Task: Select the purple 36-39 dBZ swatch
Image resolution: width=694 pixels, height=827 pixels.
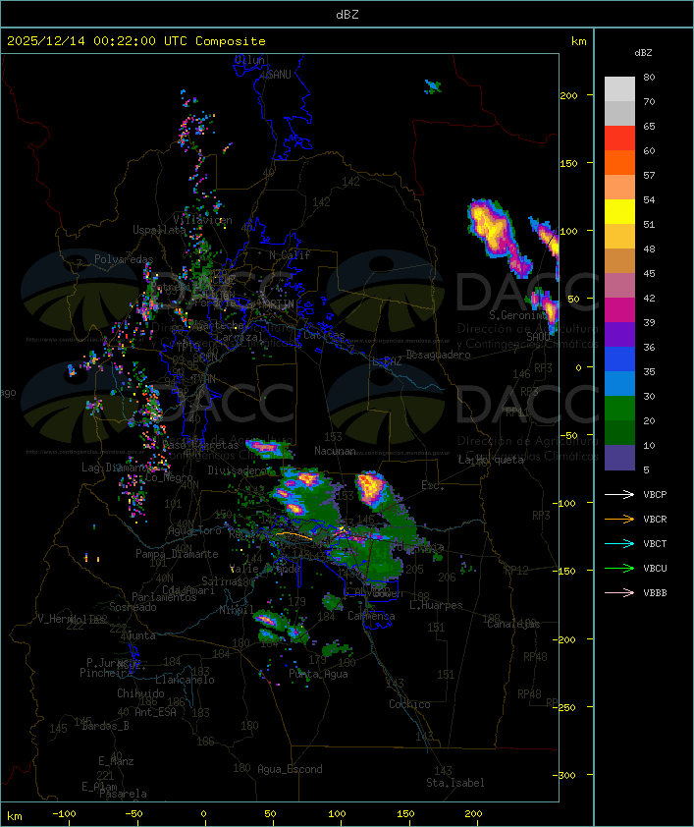Action: pyautogui.click(x=619, y=334)
